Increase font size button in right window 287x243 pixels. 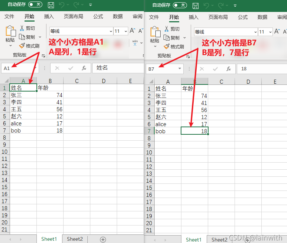coord(277,31)
